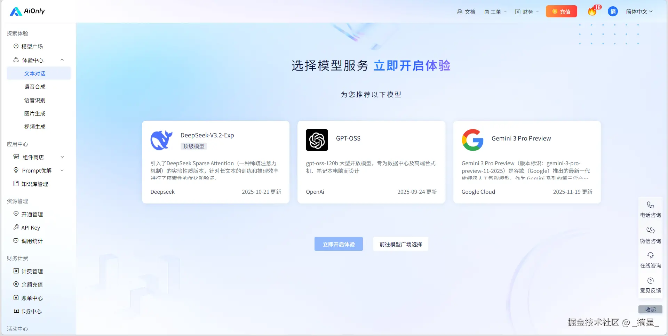Click the 开通管理 icon

[x=16, y=214]
